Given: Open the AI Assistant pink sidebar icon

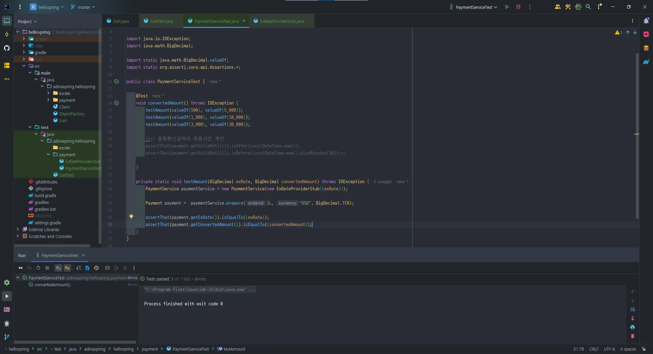Looking at the screenshot, I should pos(646,34).
